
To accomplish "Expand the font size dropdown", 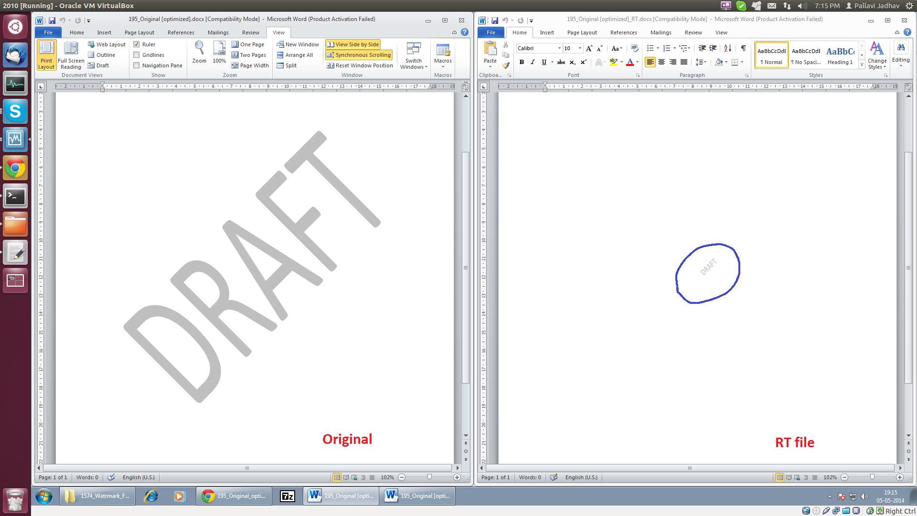I will (x=580, y=48).
